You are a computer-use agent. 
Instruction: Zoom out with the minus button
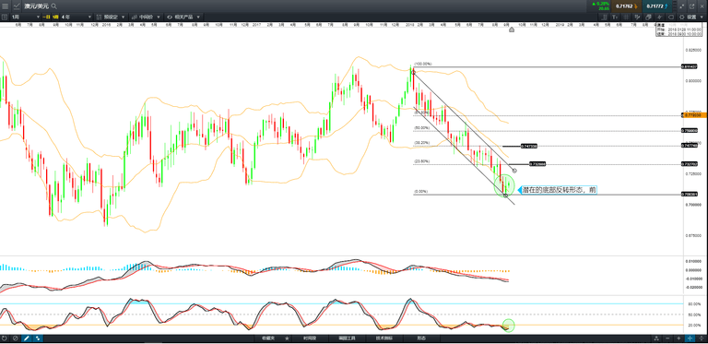pos(667,338)
